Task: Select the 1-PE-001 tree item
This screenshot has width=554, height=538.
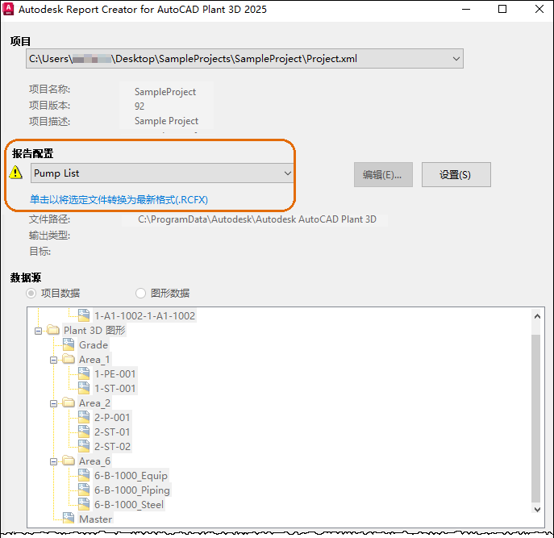Action: (x=115, y=373)
